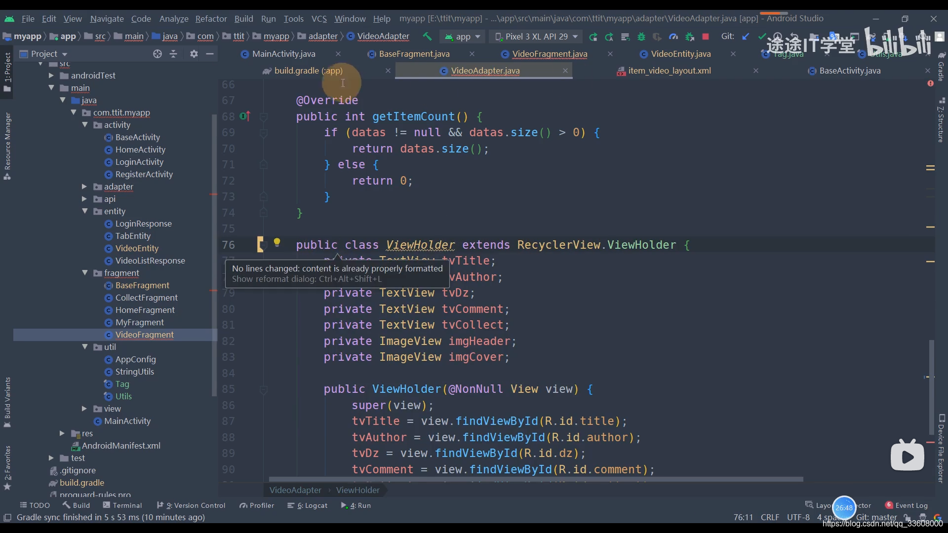Expand the androidTest folder
Screen dimensions: 948x533
click(51, 76)
